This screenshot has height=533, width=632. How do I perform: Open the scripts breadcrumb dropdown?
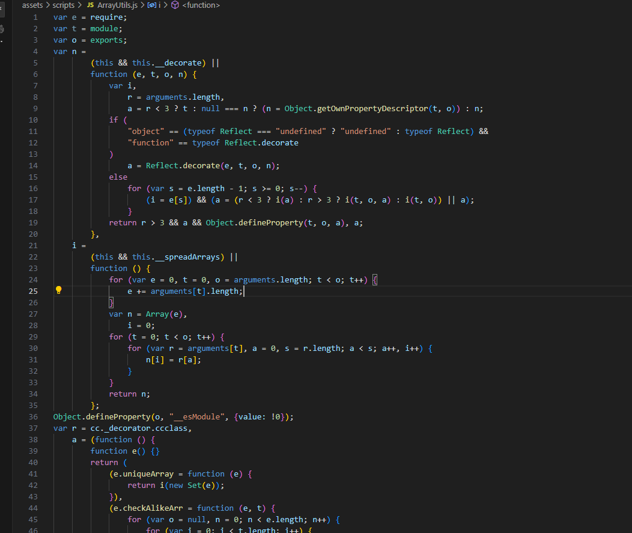pyautogui.click(x=63, y=5)
